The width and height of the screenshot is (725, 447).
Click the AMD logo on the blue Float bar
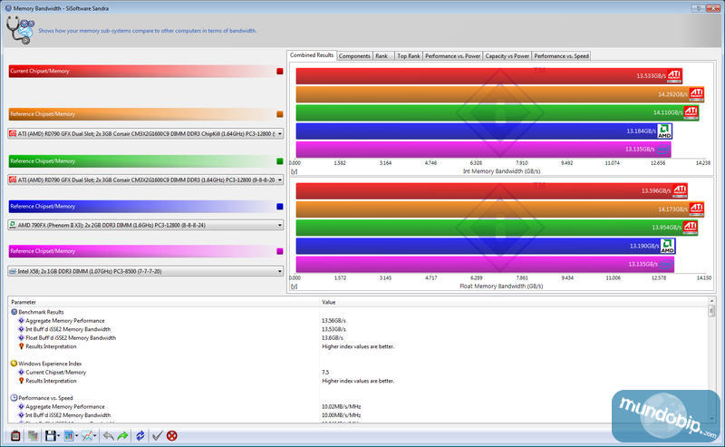click(668, 246)
